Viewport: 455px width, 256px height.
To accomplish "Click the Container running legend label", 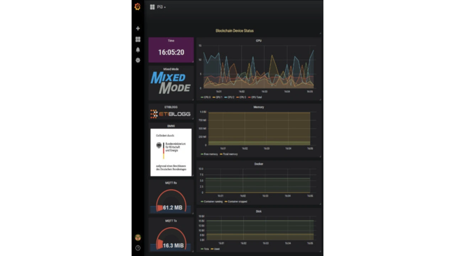I will [213, 202].
